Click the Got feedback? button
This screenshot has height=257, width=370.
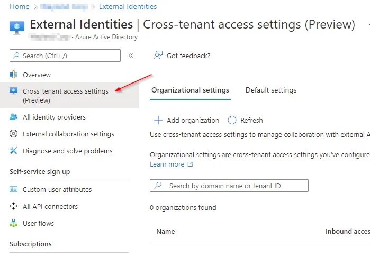click(x=182, y=56)
